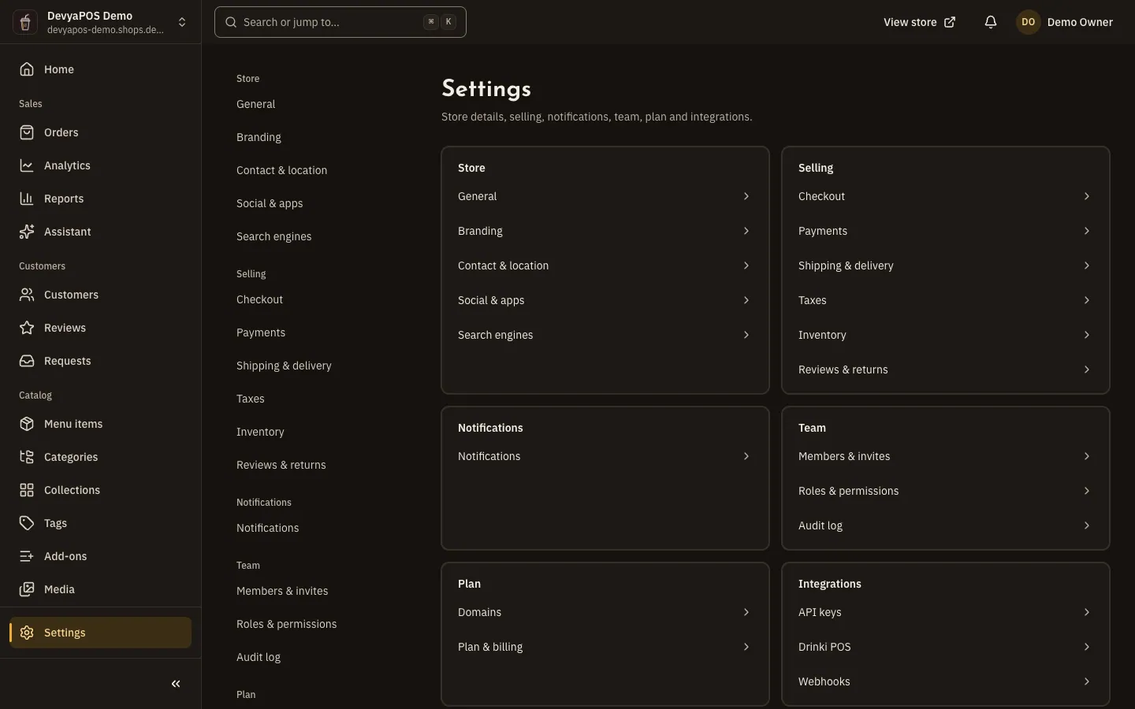Go to Branding in the settings side menu
The image size is (1135, 709).
tap(259, 137)
